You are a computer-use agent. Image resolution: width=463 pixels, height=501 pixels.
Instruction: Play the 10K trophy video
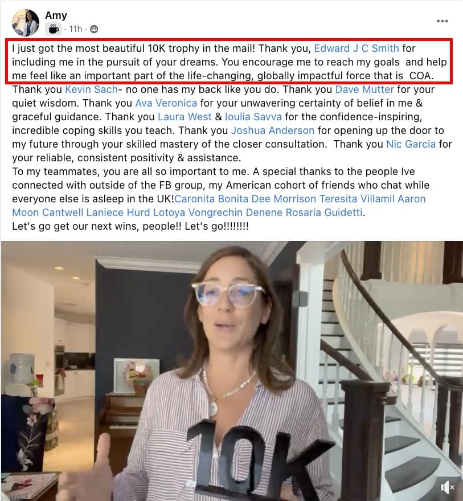[x=232, y=371]
